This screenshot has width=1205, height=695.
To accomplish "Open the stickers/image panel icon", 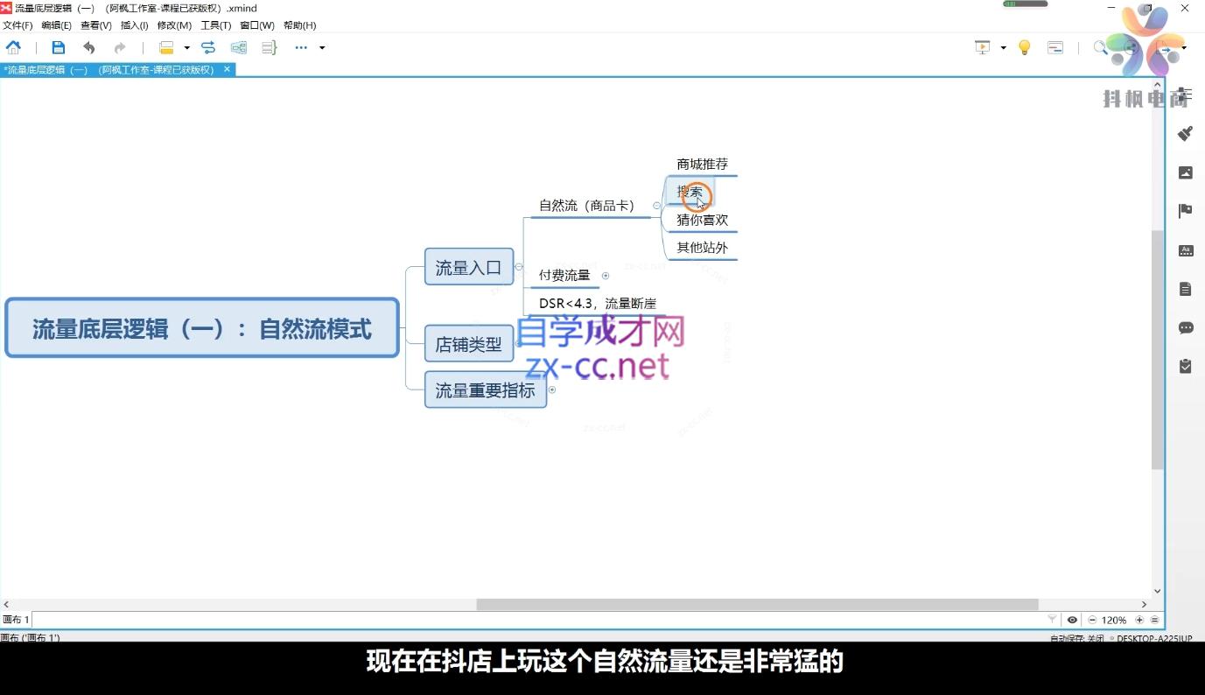I will (x=1186, y=172).
